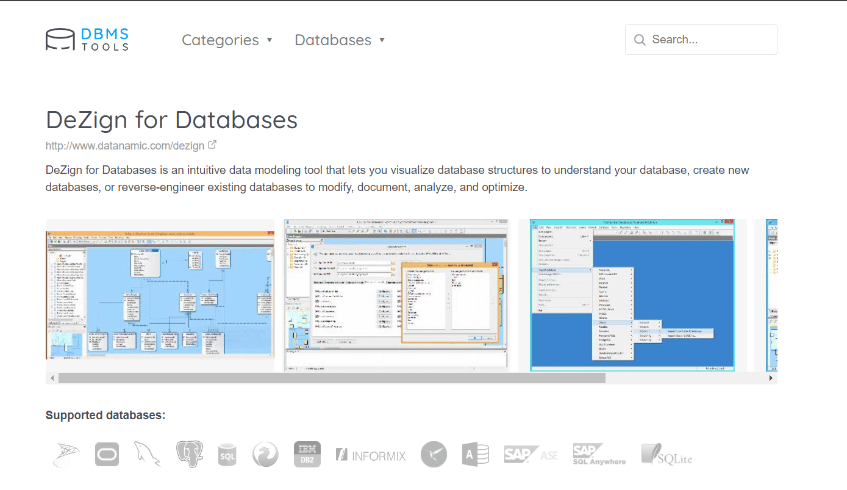
Task: Open the import database menu screenshot thumbnail
Action: click(x=632, y=295)
